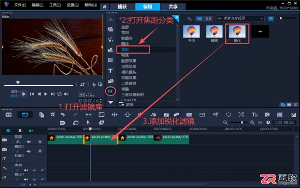Open the File (文件) menu
The image size is (300, 188).
pyautogui.click(x=20, y=5)
